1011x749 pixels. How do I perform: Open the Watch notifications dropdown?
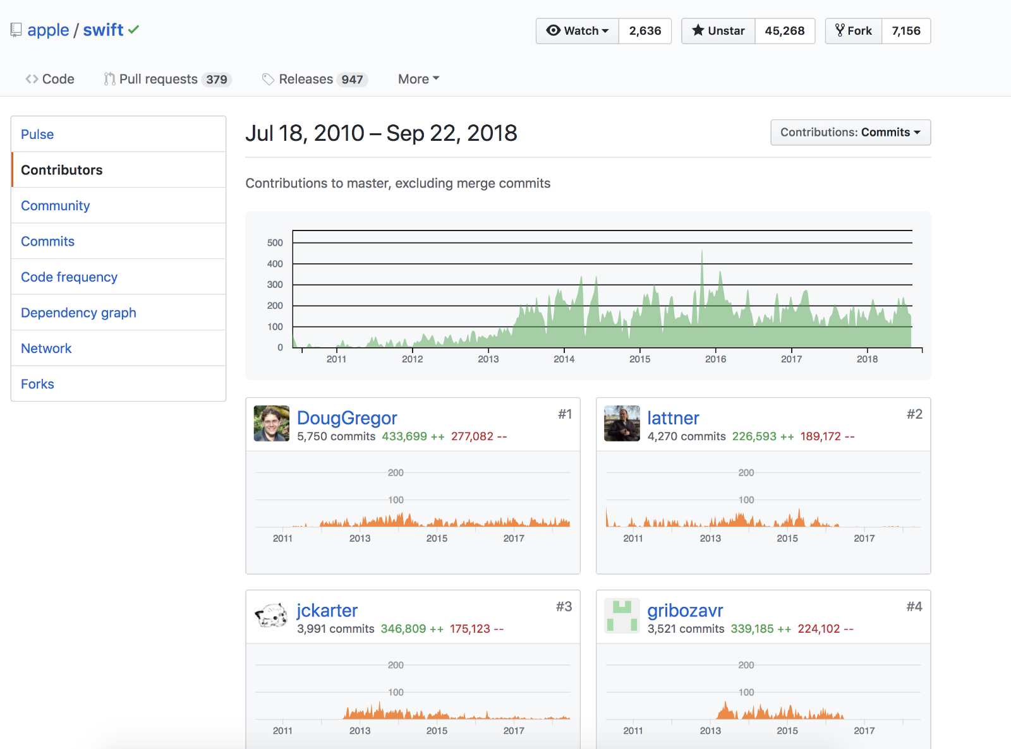[x=578, y=31]
